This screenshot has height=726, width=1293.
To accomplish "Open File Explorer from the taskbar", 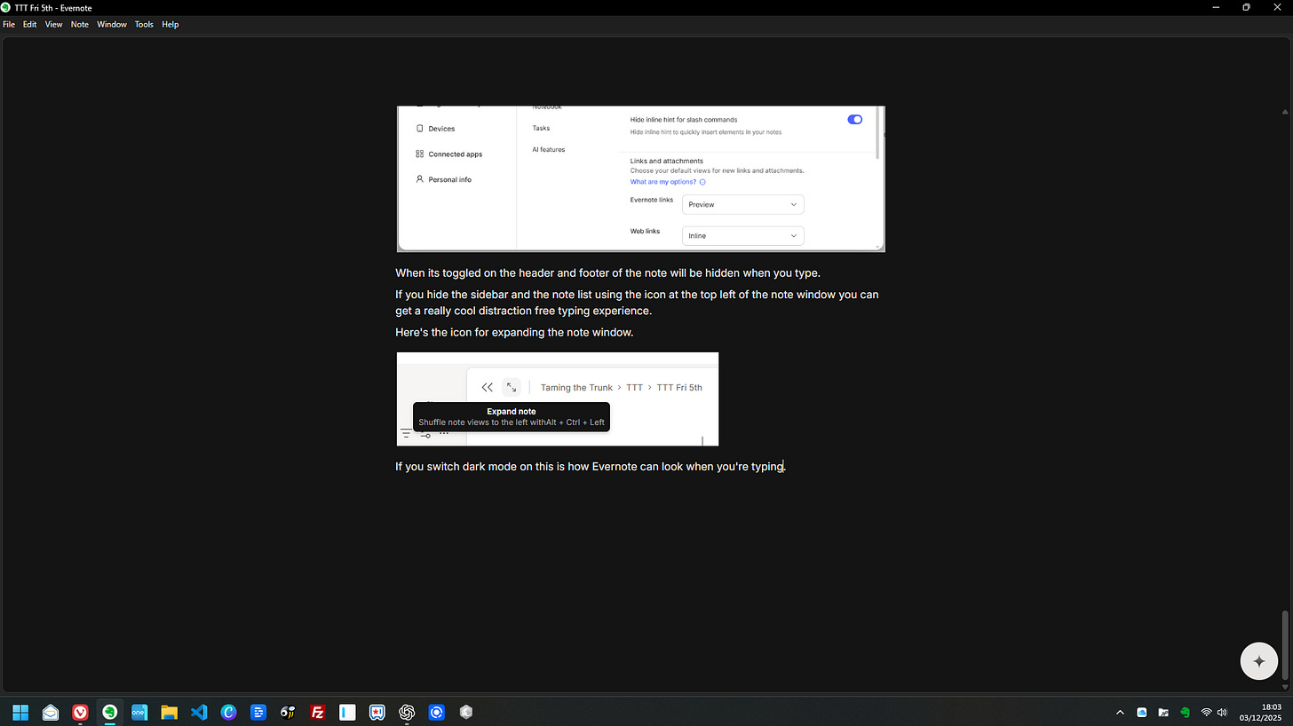I will pos(169,712).
